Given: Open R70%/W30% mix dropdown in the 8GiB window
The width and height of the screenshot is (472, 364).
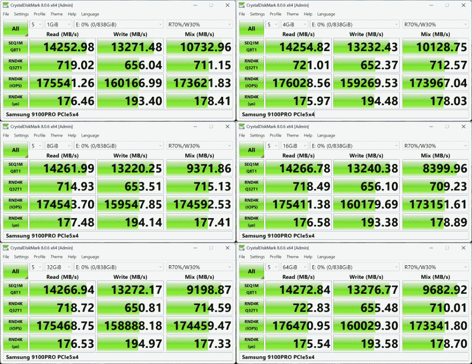Looking at the screenshot, I should [x=200, y=146].
